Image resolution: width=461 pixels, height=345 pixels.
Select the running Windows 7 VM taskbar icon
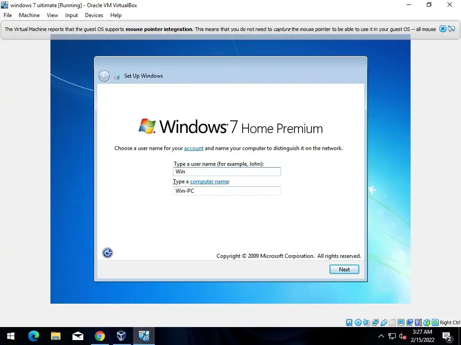point(144,336)
